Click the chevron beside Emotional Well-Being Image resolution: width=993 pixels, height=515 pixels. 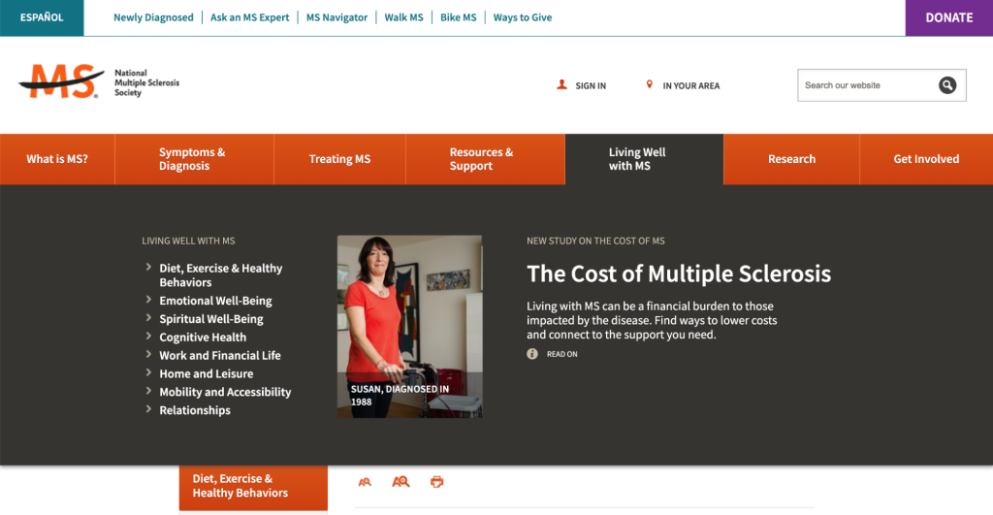(x=148, y=300)
